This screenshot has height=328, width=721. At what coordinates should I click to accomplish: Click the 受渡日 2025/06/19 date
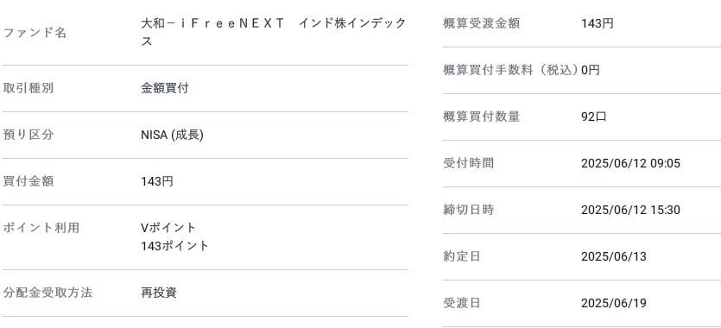(613, 303)
